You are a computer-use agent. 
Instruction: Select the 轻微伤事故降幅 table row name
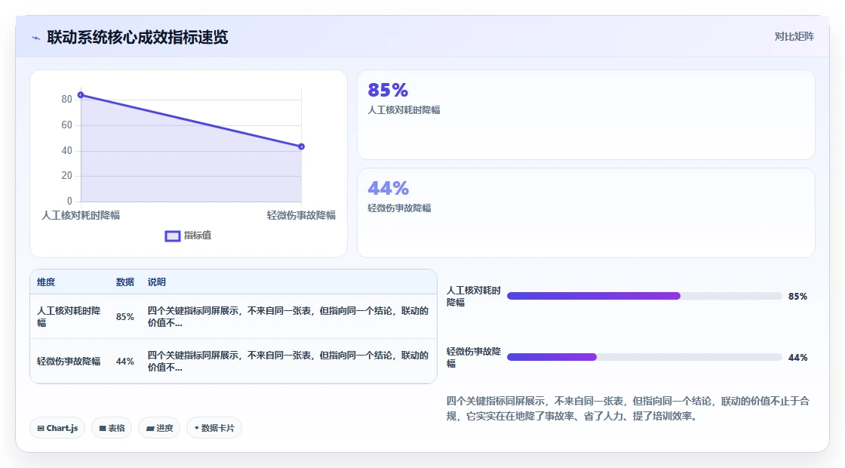point(69,362)
